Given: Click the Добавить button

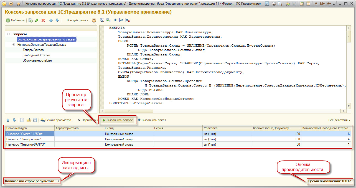Looking at the screenshot, I should click(x=15, y=20).
